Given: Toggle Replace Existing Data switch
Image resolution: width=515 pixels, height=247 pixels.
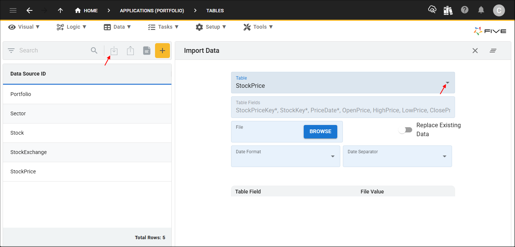Looking at the screenshot, I should pyautogui.click(x=405, y=130).
